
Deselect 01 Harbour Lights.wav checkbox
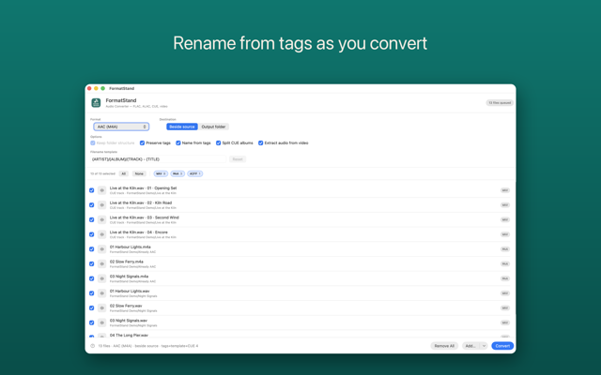point(92,293)
